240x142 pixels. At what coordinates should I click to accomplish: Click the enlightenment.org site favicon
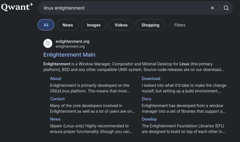click(48, 43)
